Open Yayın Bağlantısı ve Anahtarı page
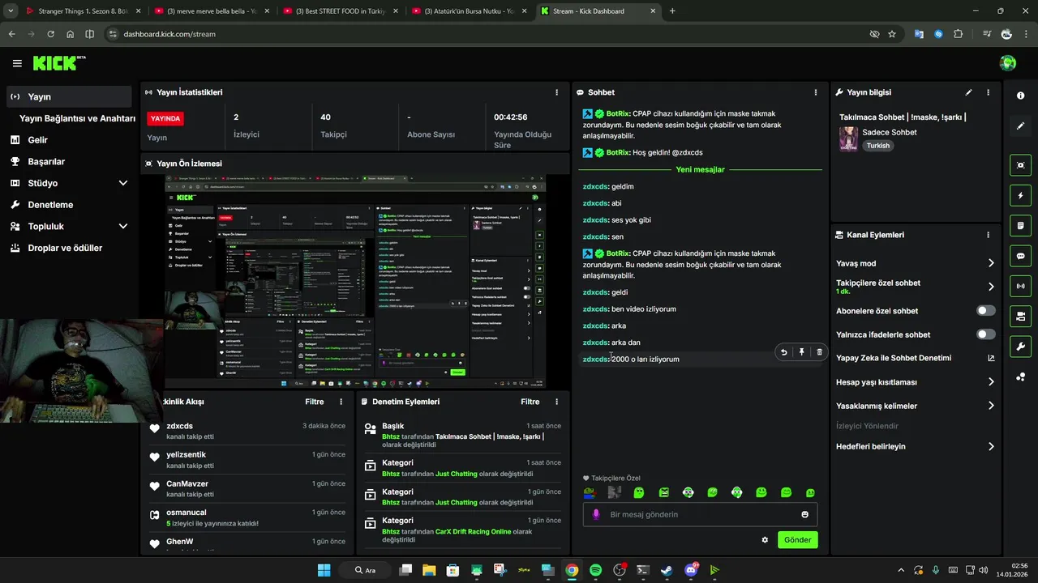The image size is (1038, 583). point(77,118)
